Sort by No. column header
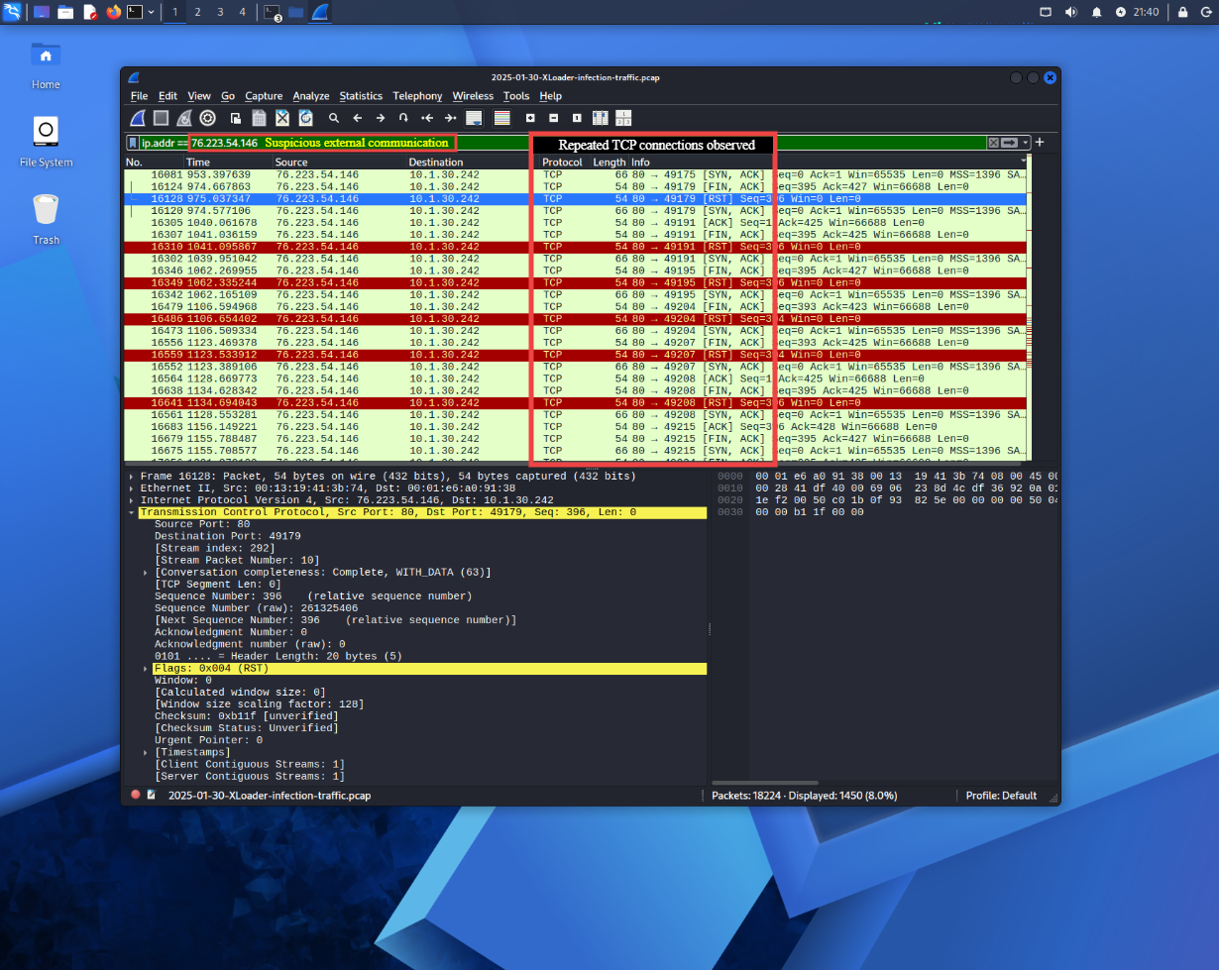 click(x=154, y=162)
